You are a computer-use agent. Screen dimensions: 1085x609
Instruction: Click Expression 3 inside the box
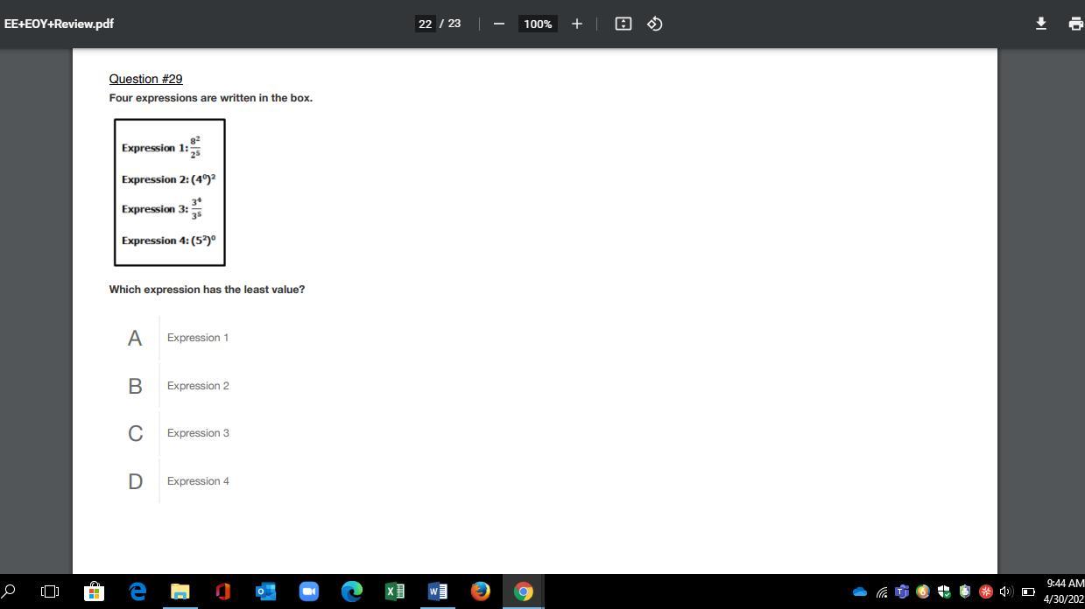[x=162, y=208]
